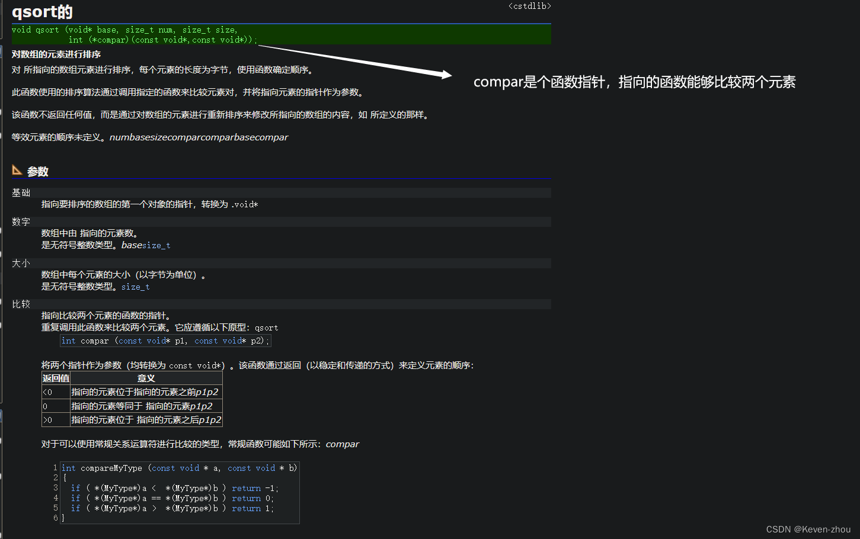Click the italic 'numbasesizecomparcomparbasecompar' text
The image size is (860, 539).
pos(199,137)
